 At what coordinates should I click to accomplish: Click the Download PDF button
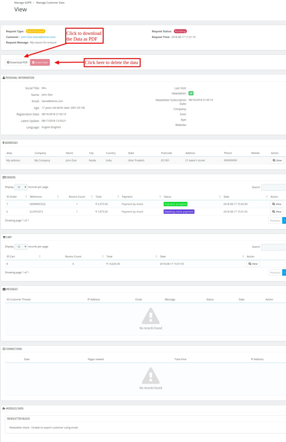pyautogui.click(x=17, y=62)
